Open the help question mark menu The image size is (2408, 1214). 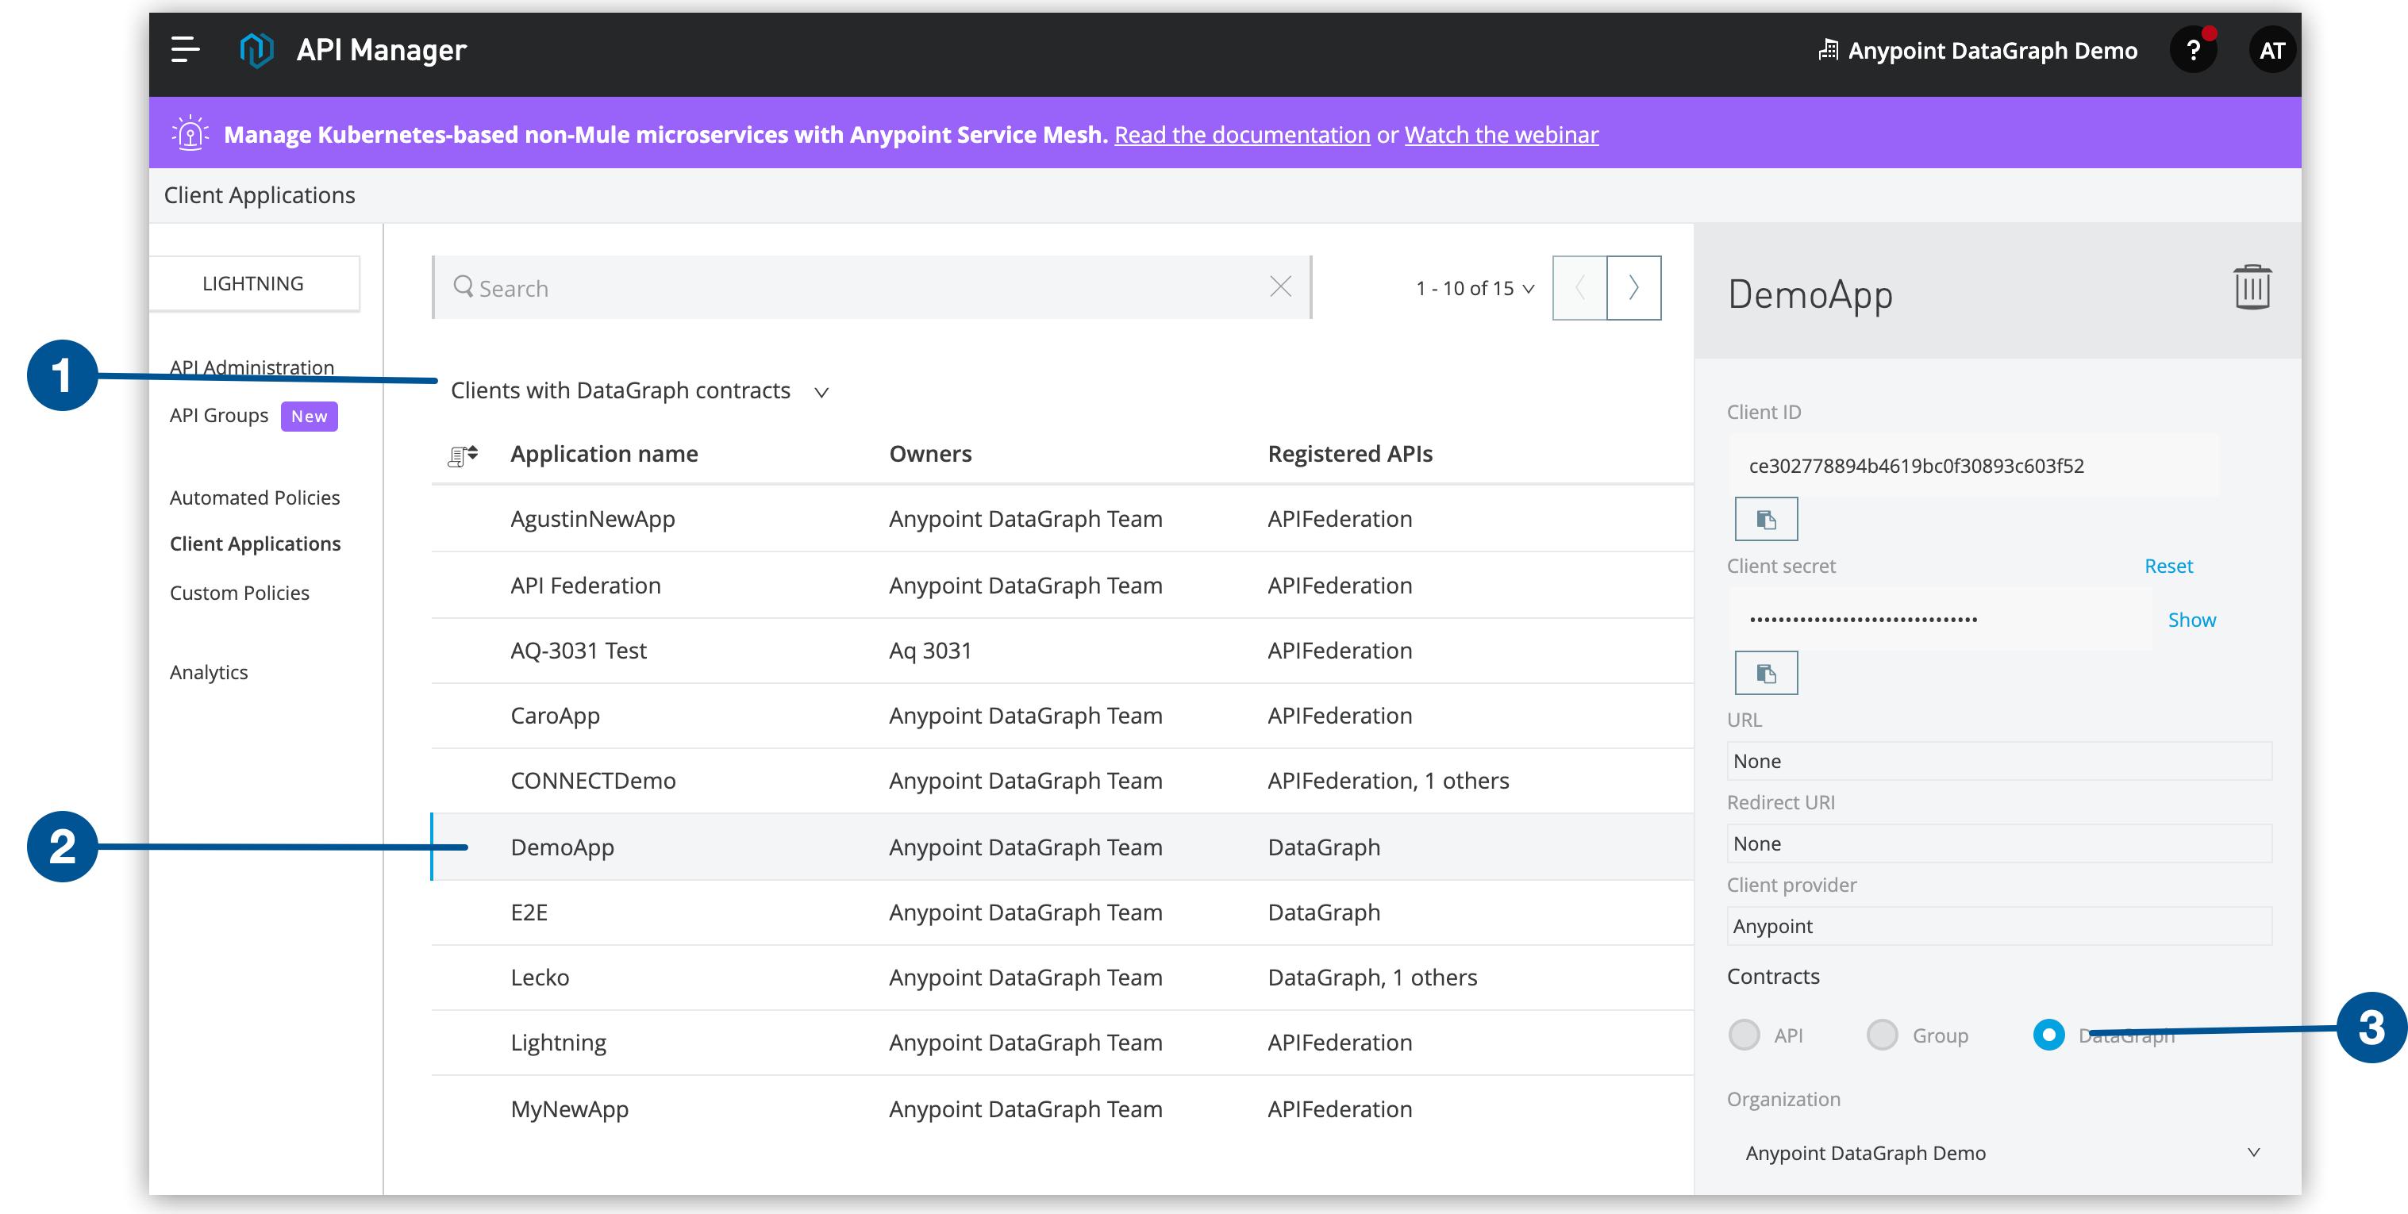tap(2193, 49)
